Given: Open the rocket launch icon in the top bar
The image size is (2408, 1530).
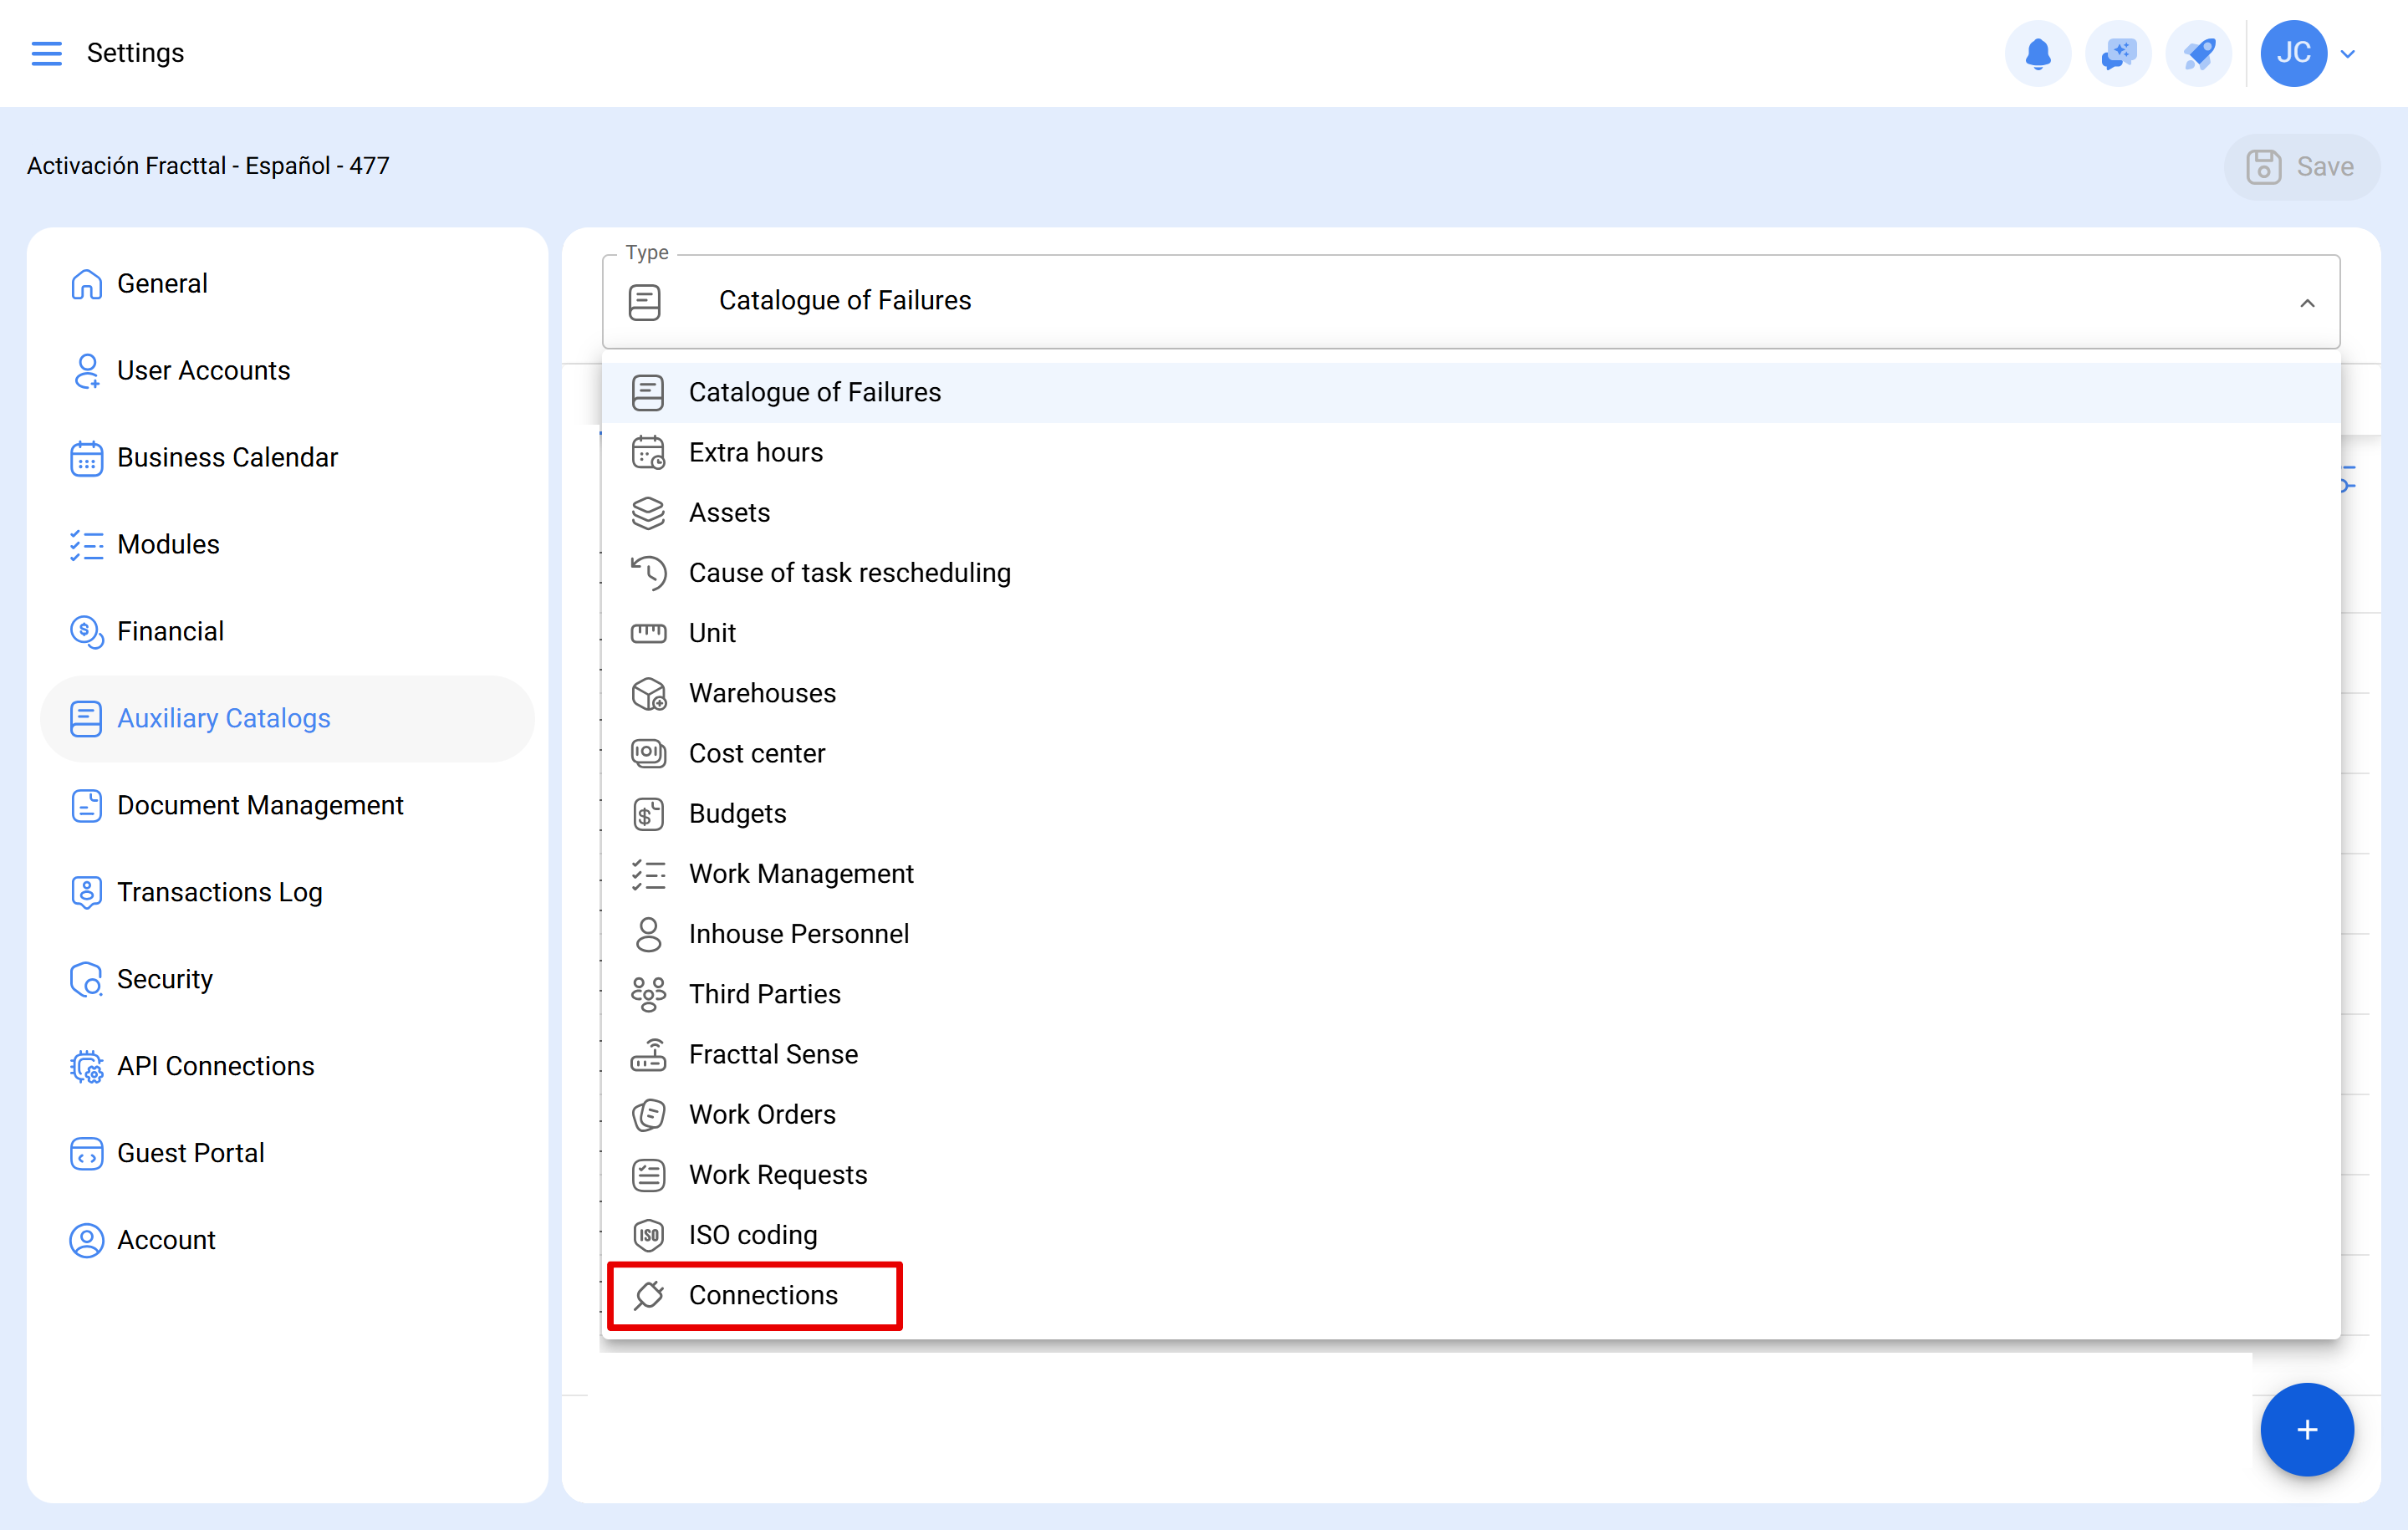Looking at the screenshot, I should (x=2198, y=53).
